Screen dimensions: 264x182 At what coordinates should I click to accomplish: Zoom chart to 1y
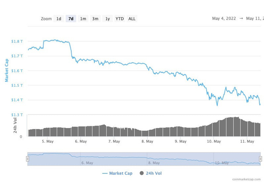(x=107, y=19)
